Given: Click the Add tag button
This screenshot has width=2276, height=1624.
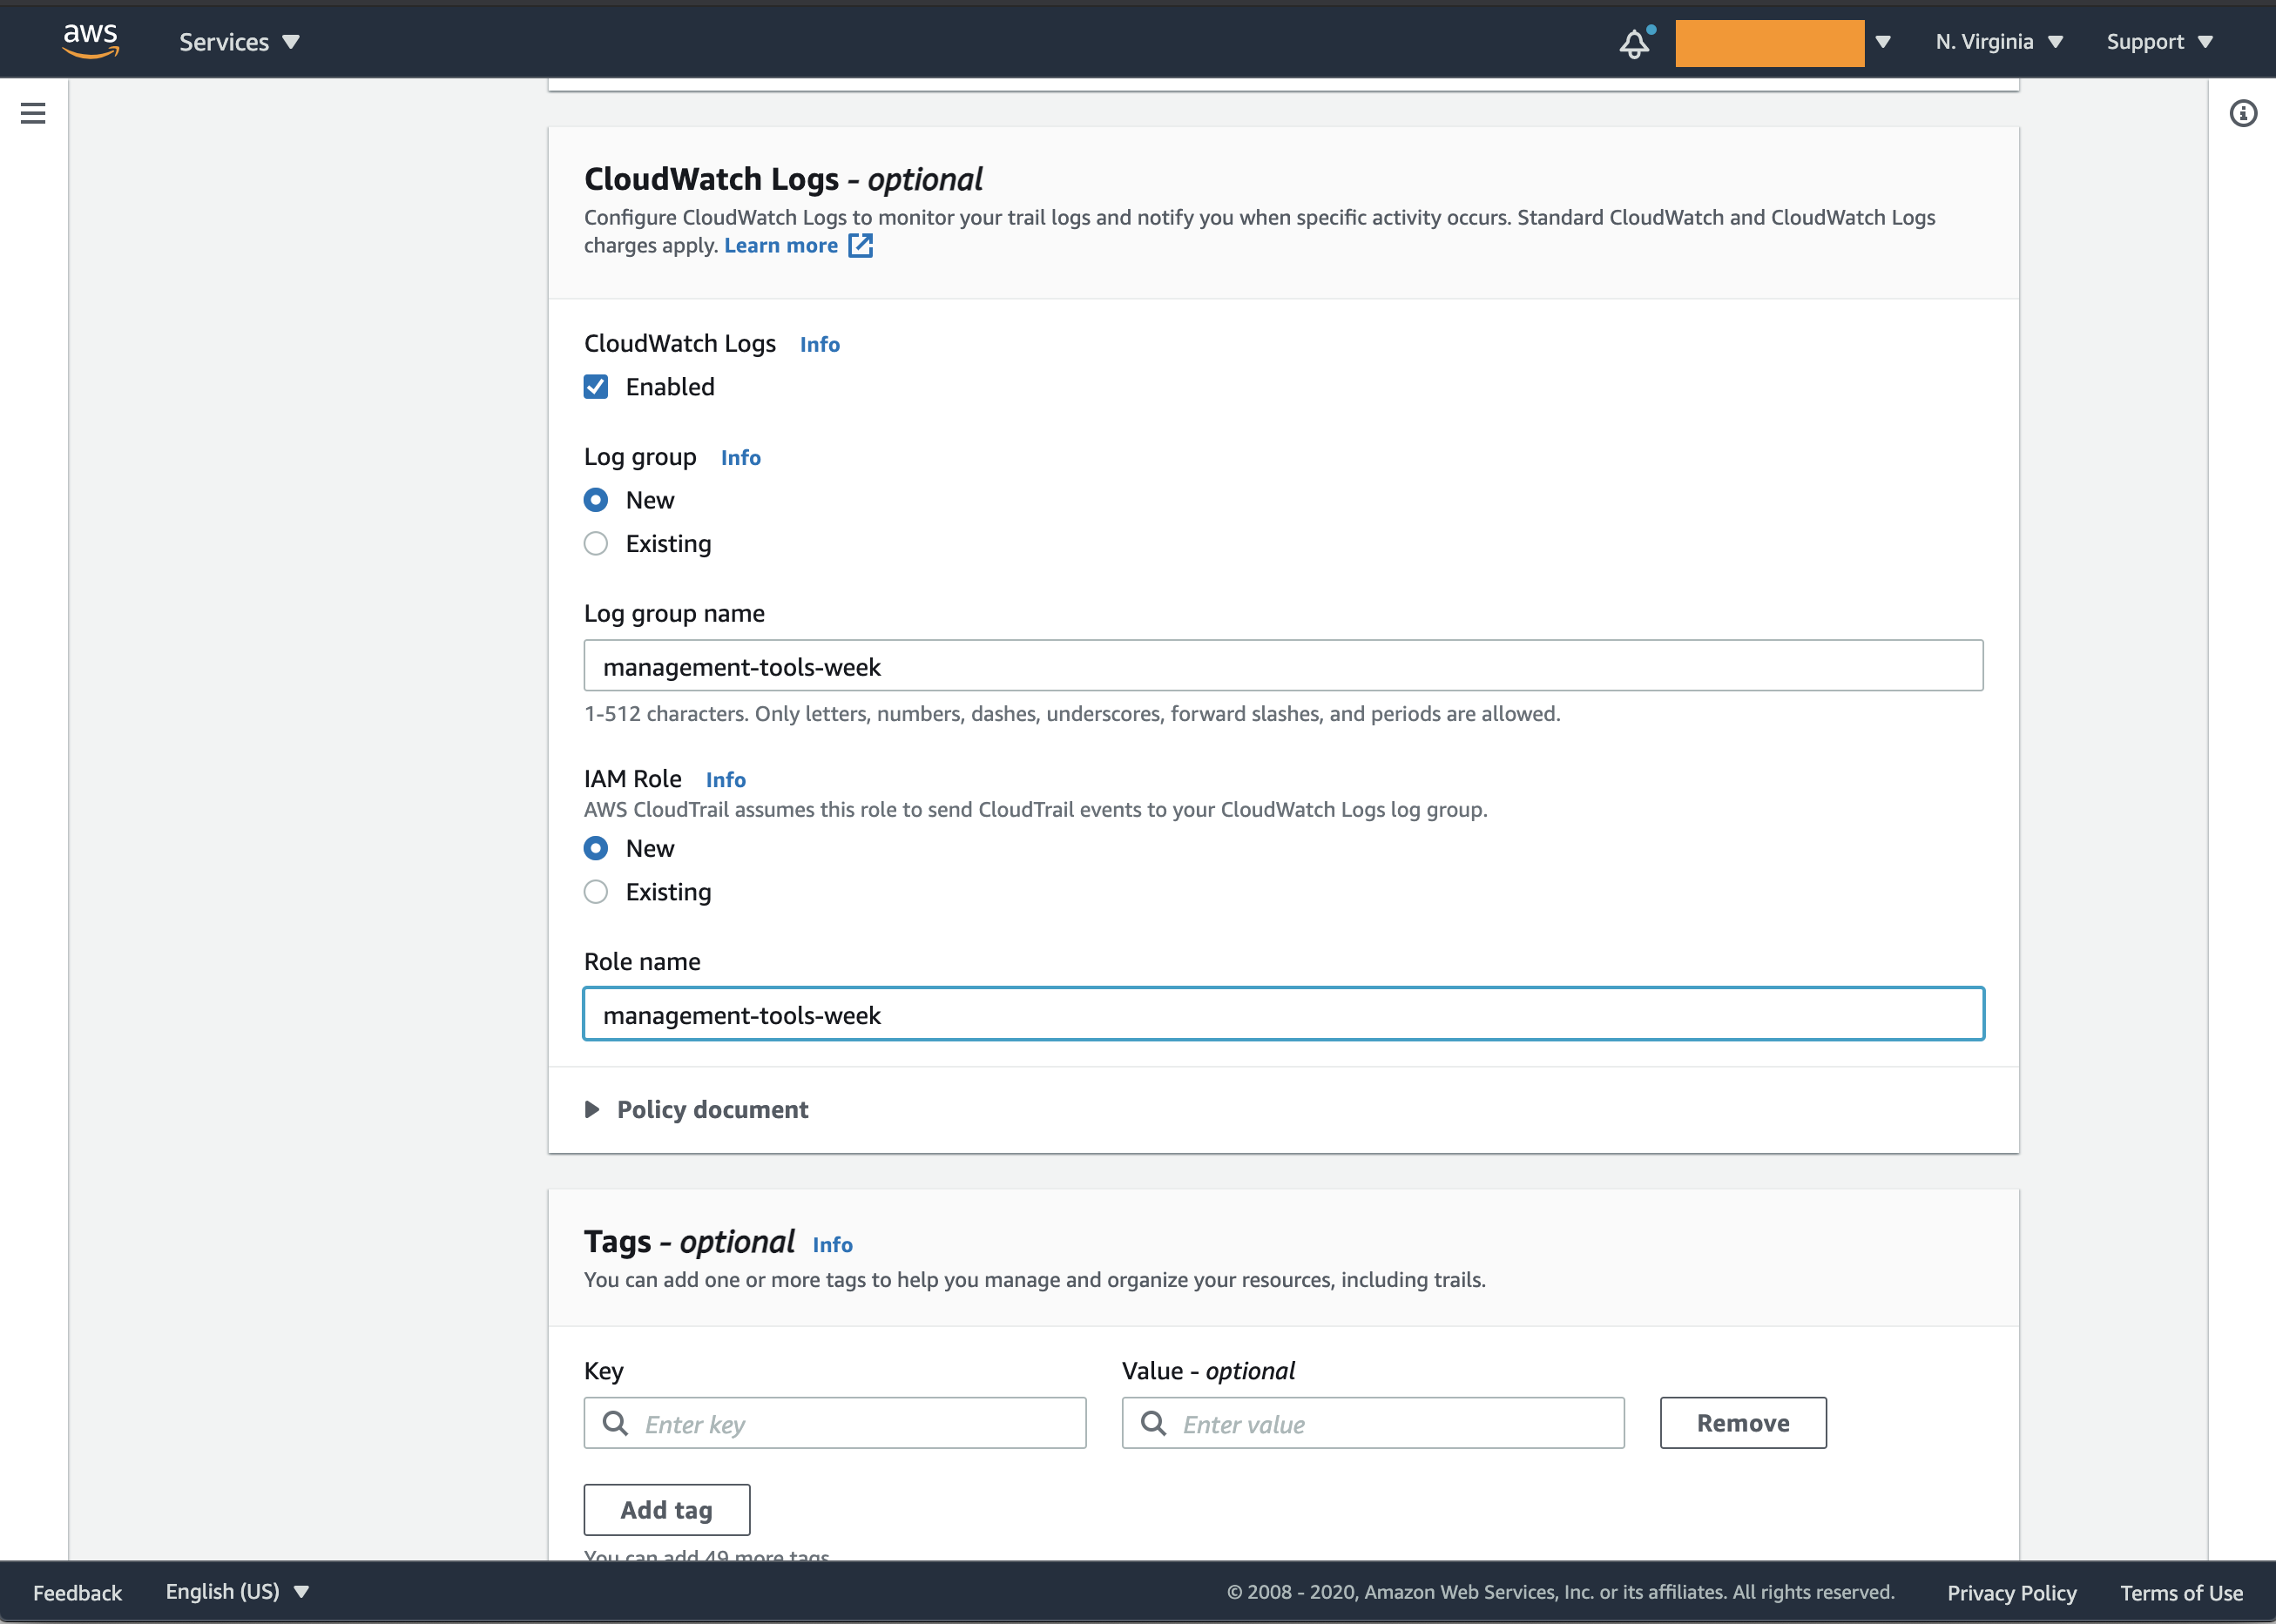Looking at the screenshot, I should tap(667, 1510).
